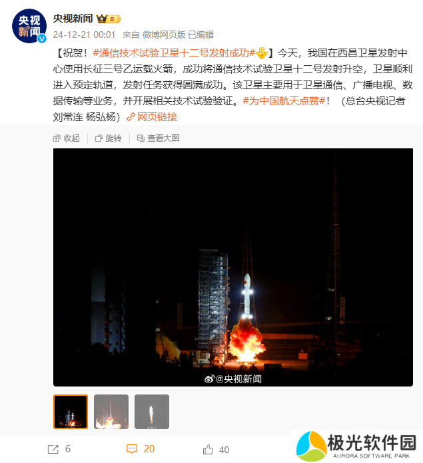The width and height of the screenshot is (423, 463).
Task: Click the 微博网页版 source label
Action: click(164, 35)
